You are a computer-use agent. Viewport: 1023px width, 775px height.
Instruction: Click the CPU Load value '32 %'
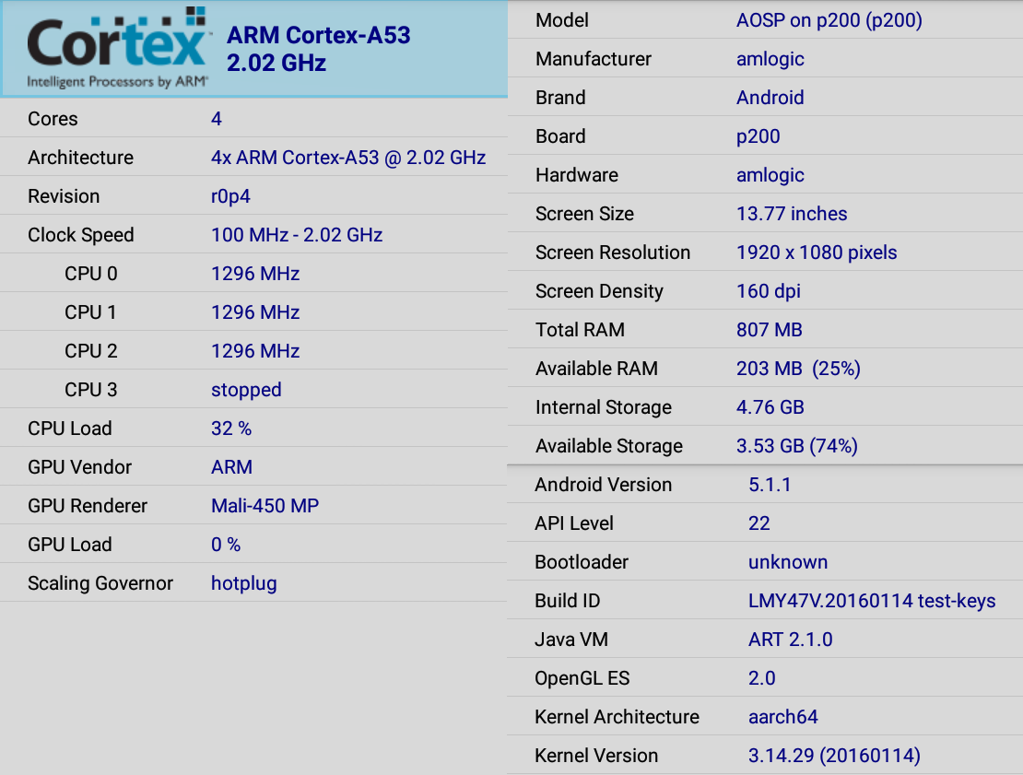point(231,429)
